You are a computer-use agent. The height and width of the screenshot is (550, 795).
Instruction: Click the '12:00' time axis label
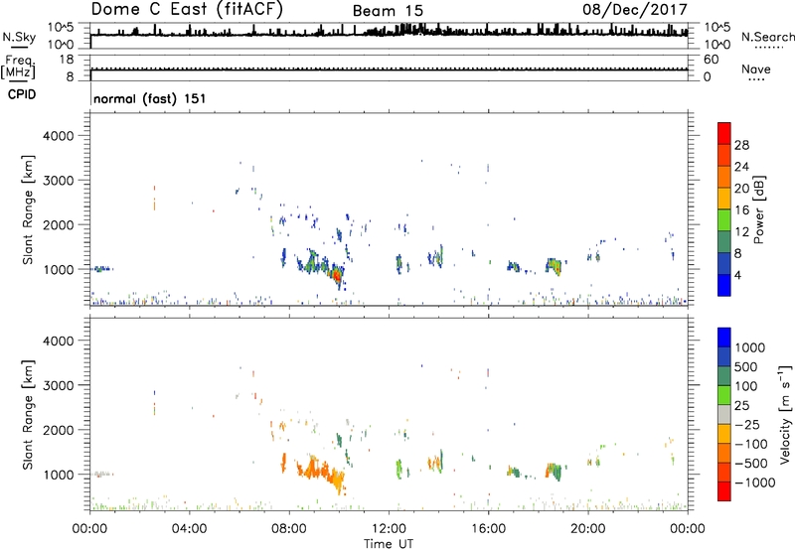pos(389,529)
